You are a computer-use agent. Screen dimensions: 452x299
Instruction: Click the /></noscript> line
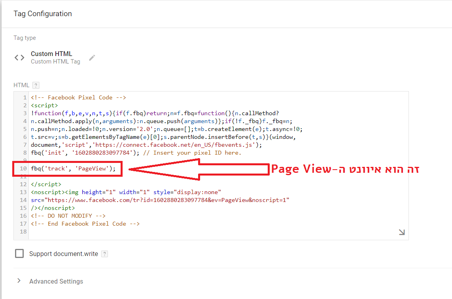pos(53,208)
